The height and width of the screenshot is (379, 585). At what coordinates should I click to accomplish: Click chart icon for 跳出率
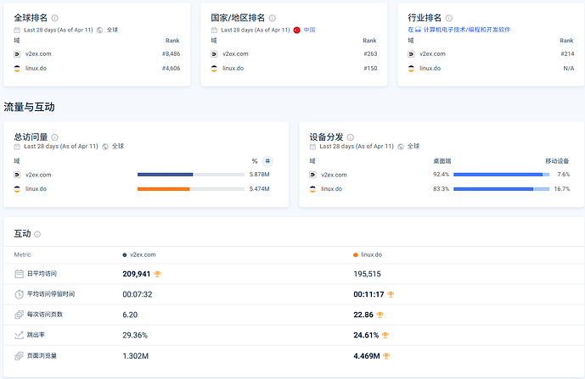[19, 336]
